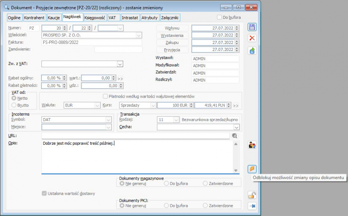The width and height of the screenshot is (348, 216).
Task: Open the document series dropdown after number 22
Action: pyautogui.click(x=120, y=28)
